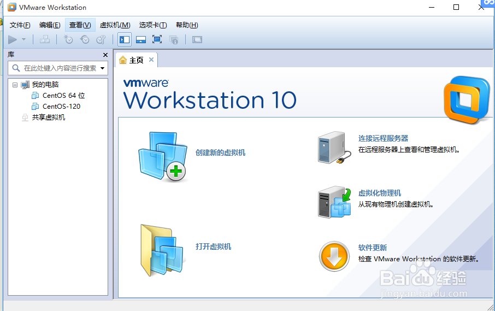
Task: Click the VMware Workstation title bar icon
Action: tap(11, 7)
